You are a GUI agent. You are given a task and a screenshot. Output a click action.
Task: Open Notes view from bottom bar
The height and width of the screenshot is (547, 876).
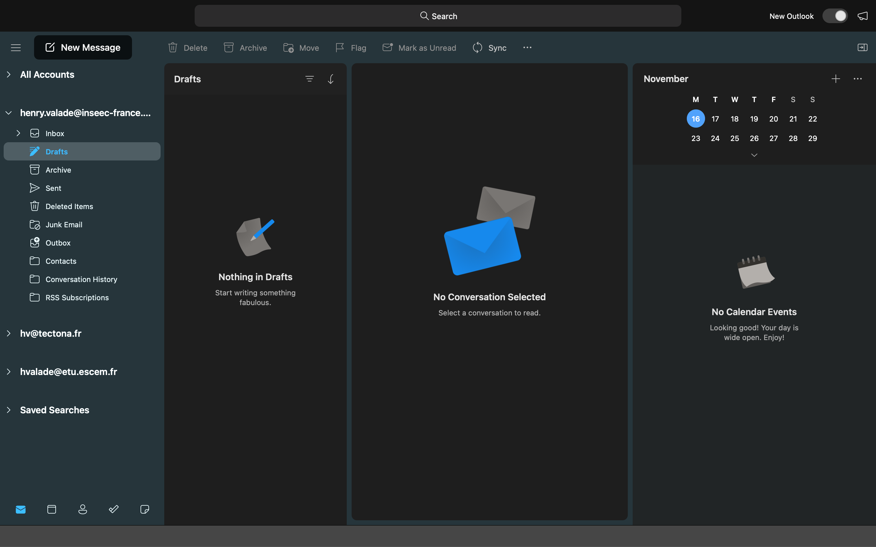(144, 509)
